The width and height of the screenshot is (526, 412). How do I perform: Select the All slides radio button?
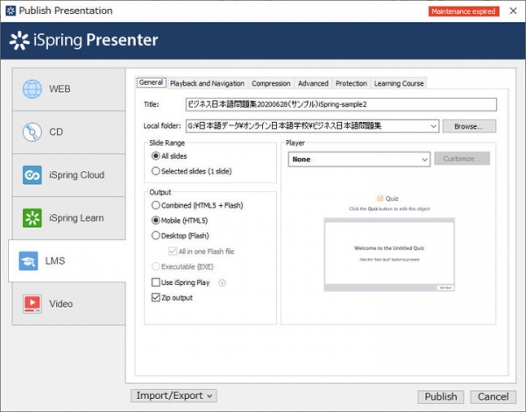click(x=156, y=156)
